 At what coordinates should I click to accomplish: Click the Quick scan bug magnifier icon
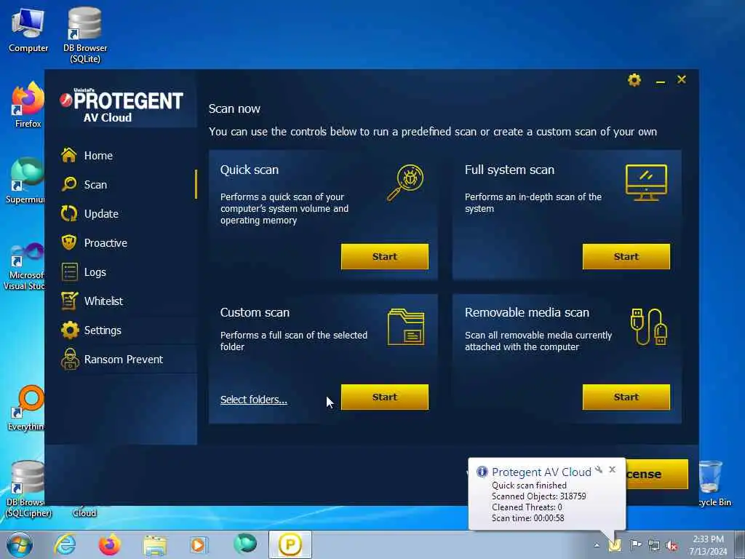(x=405, y=183)
